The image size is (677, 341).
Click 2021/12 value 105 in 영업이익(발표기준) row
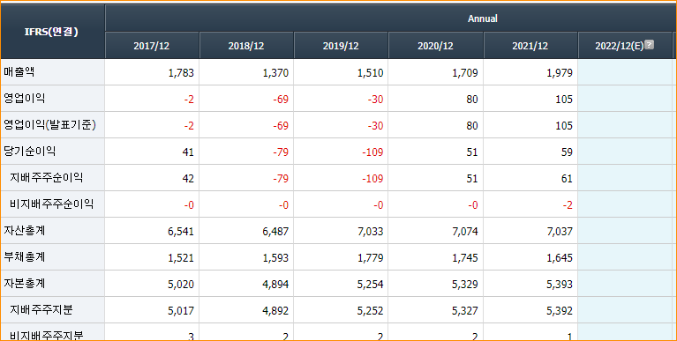[x=564, y=125]
